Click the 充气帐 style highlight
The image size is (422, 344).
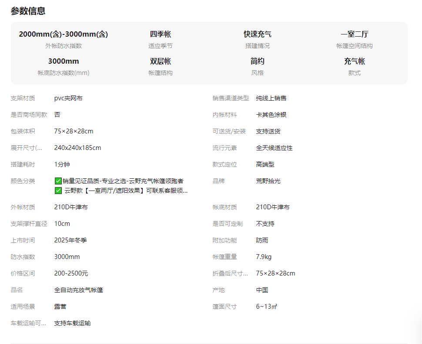(354, 61)
